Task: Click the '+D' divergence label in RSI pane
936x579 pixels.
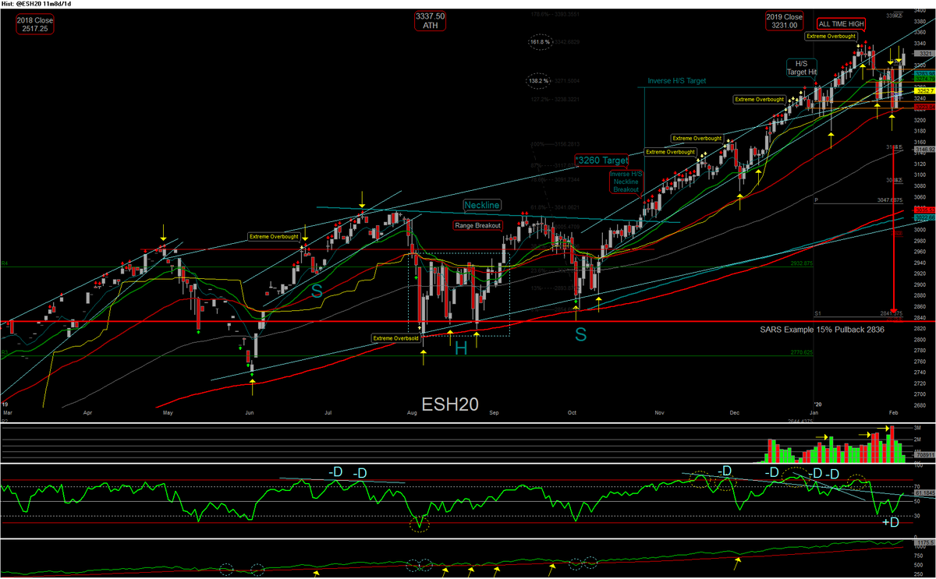Action: pyautogui.click(x=890, y=522)
